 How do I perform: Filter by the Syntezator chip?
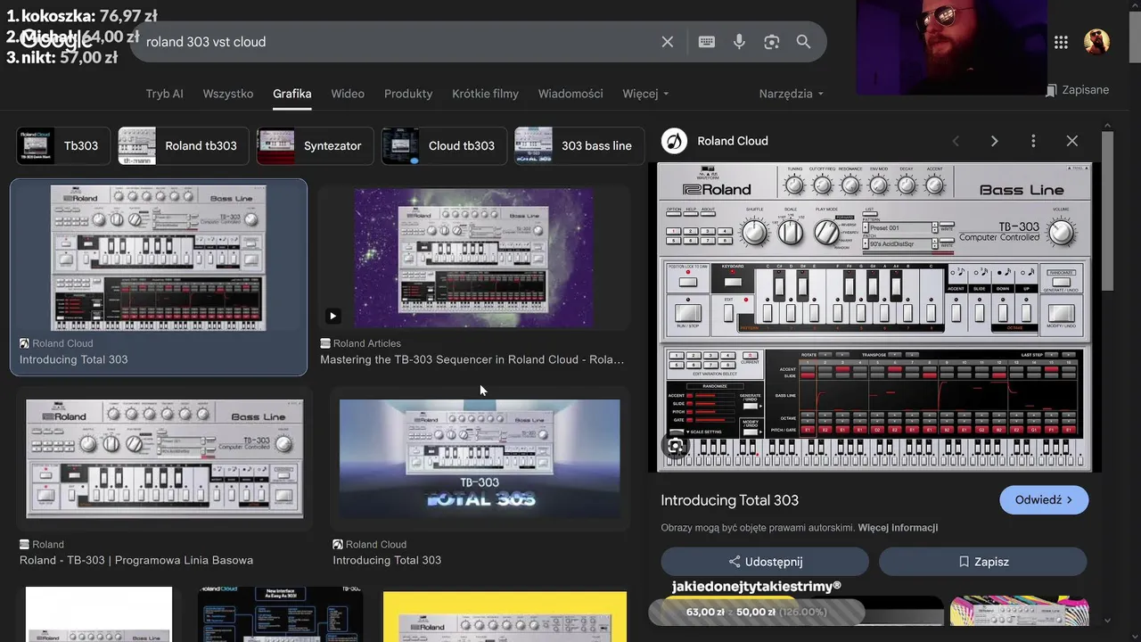(x=315, y=146)
